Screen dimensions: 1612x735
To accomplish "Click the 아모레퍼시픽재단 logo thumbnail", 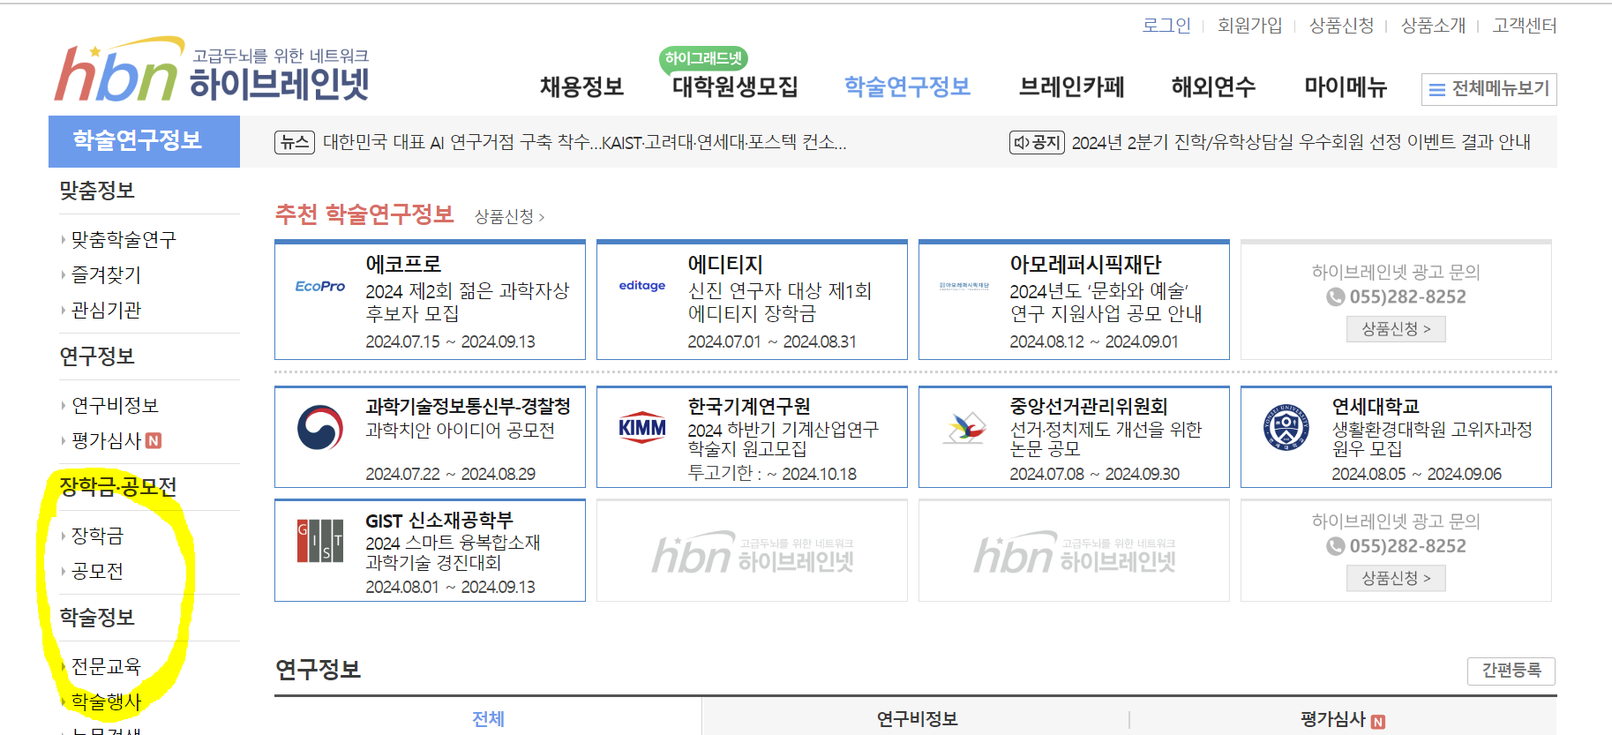I will click(964, 286).
